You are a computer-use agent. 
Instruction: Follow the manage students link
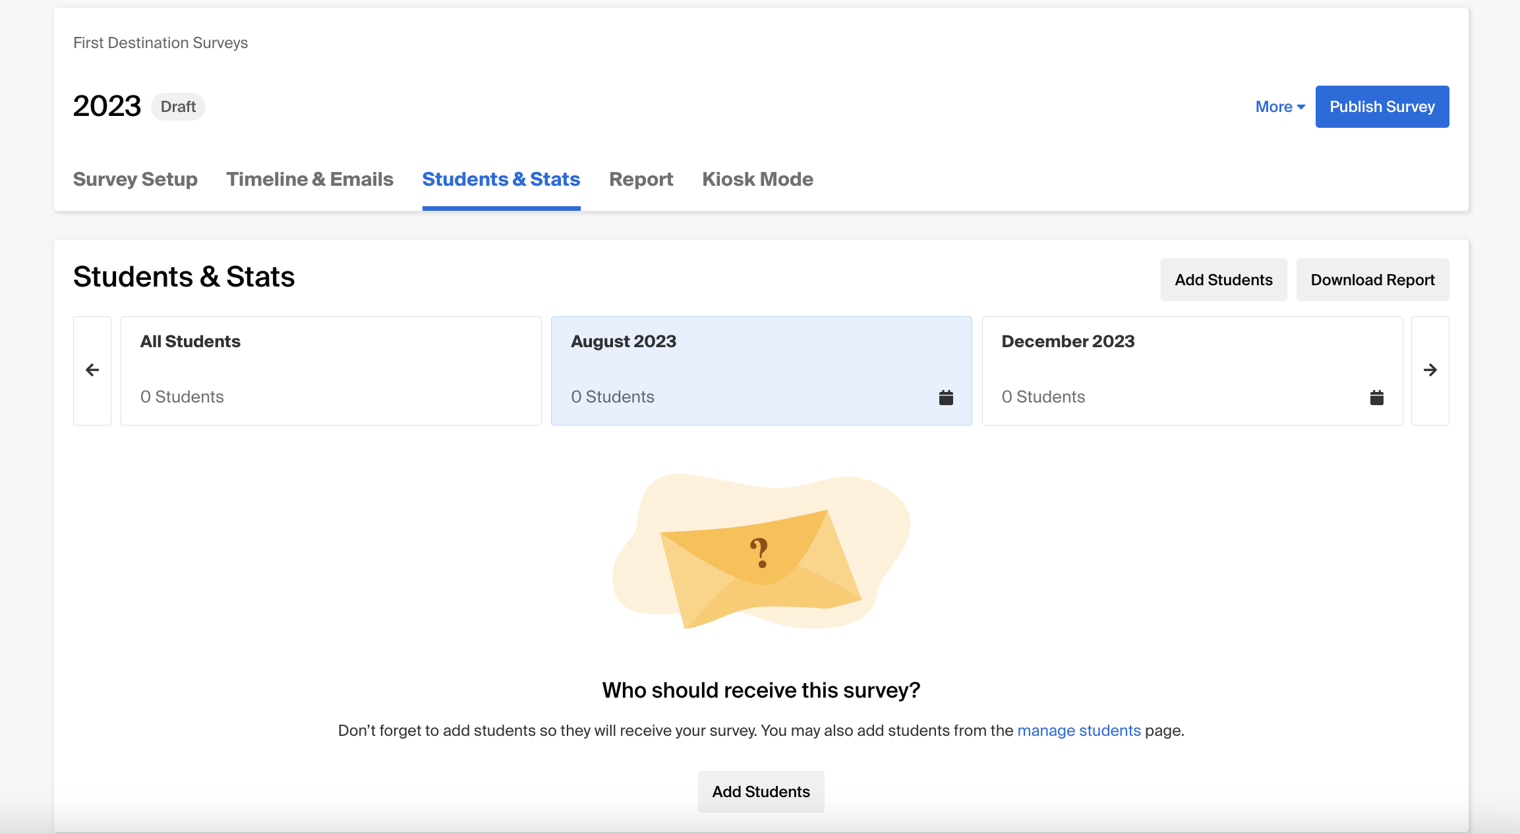[1078, 731]
